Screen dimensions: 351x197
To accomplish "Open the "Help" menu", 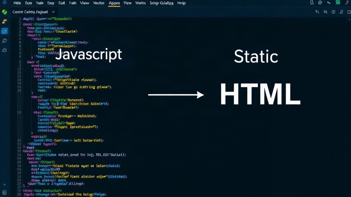I will 182,3.
